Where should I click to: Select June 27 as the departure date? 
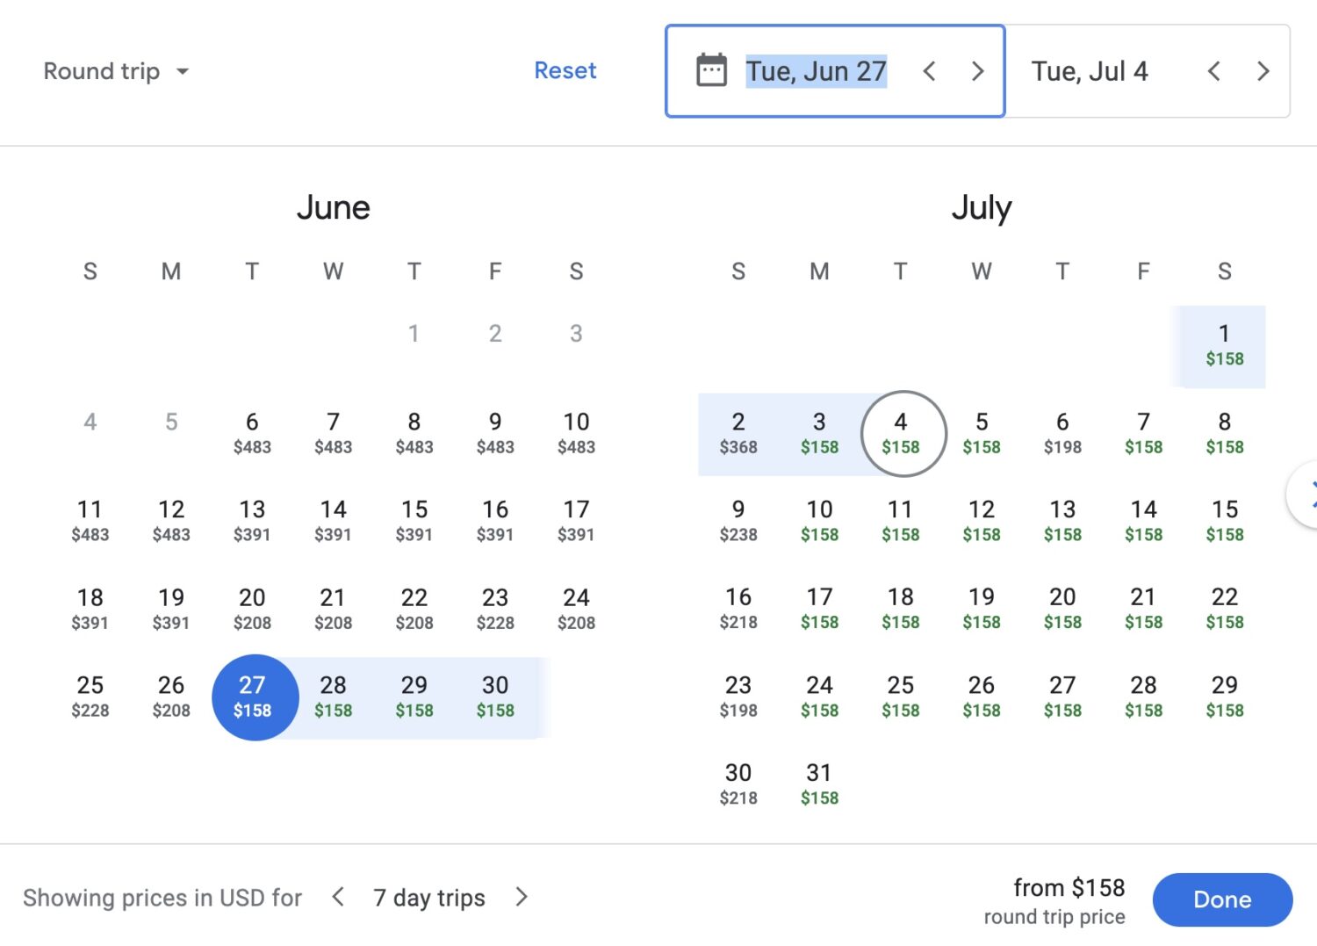click(254, 697)
